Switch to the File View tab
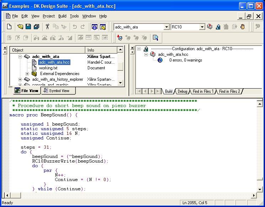265x207 pixels. [27, 91]
